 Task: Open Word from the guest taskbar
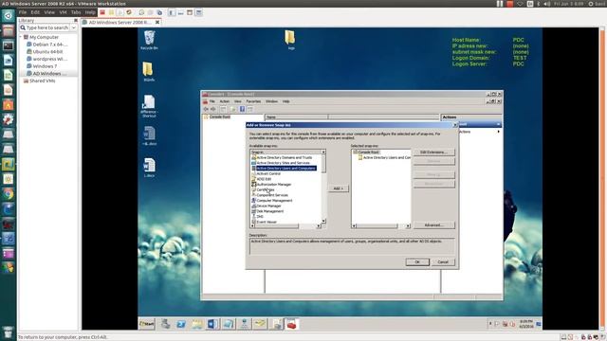pyautogui.click(x=212, y=324)
